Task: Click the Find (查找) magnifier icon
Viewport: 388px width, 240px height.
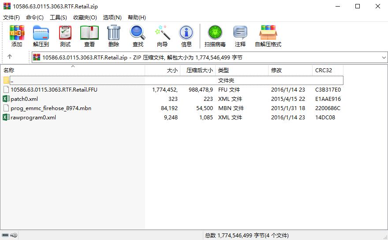Action: click(x=138, y=33)
